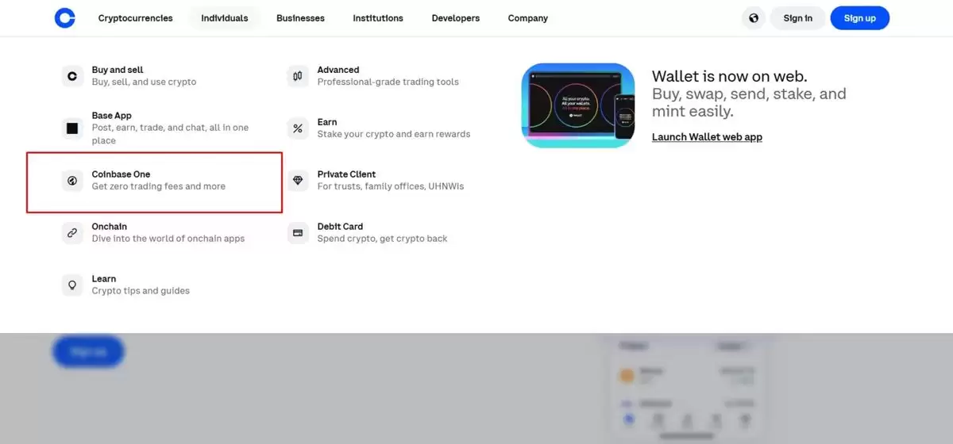Click 'Get zero trading fees and more' text

[x=159, y=186]
